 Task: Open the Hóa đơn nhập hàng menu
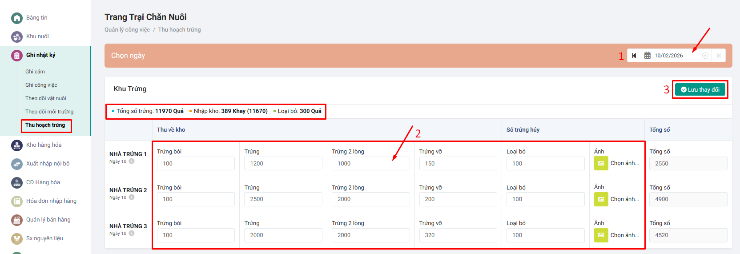click(x=51, y=201)
